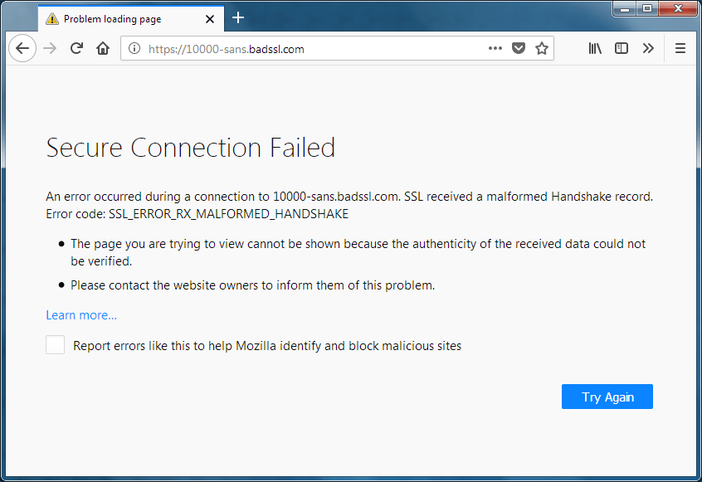This screenshot has height=482, width=702.
Task: Click the Back navigation arrow
Action: (22, 48)
